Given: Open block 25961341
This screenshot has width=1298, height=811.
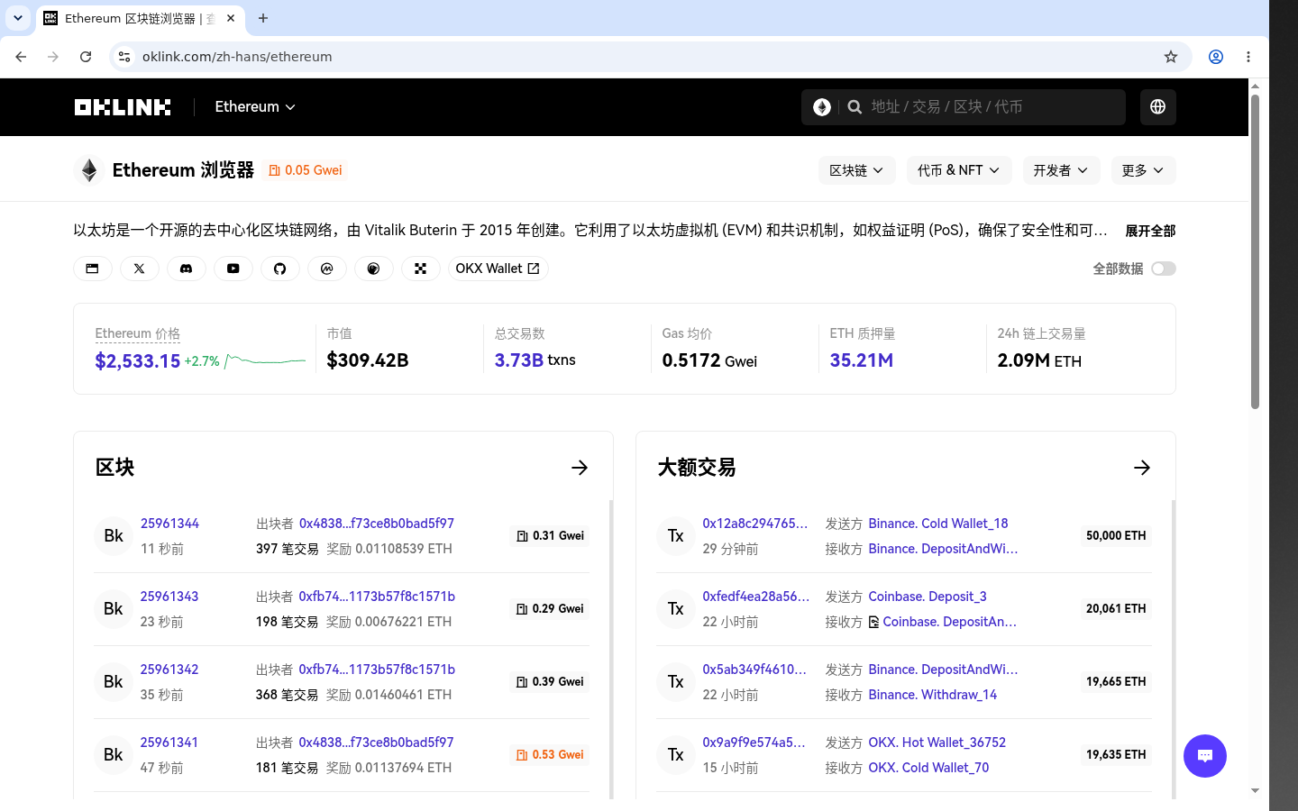Looking at the screenshot, I should 169,743.
